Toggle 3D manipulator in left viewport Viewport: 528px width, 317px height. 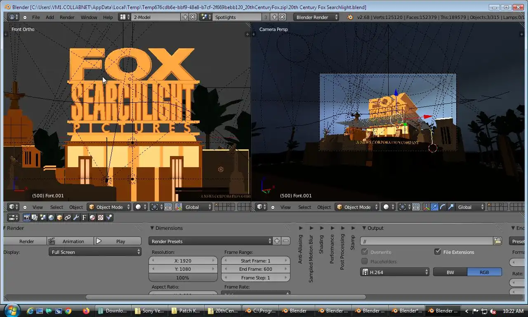(179, 207)
